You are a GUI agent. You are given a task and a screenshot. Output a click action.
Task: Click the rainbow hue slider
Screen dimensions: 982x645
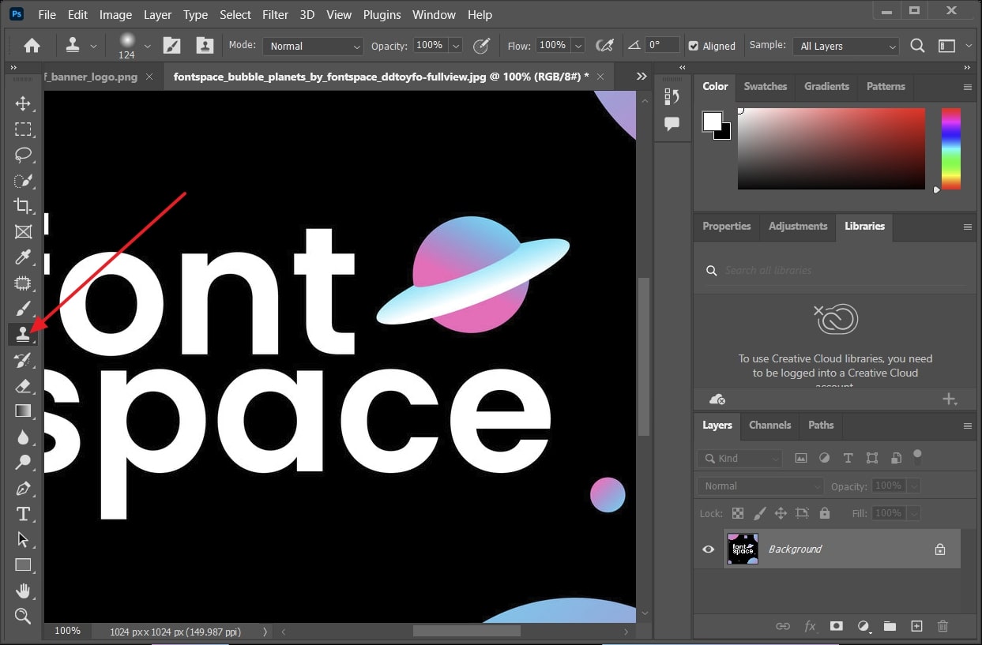coord(951,148)
